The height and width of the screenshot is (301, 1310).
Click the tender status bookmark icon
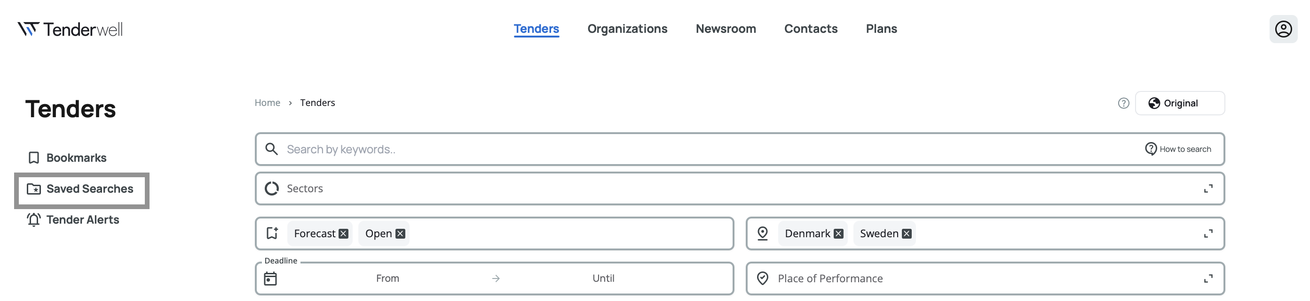click(x=272, y=233)
